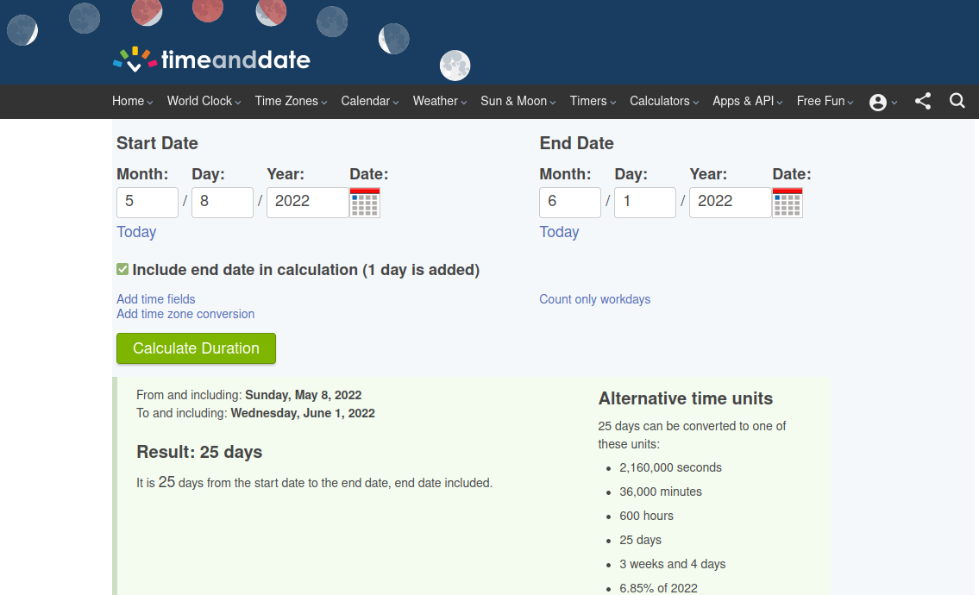
Task: Open the Home menu item
Action: (128, 101)
